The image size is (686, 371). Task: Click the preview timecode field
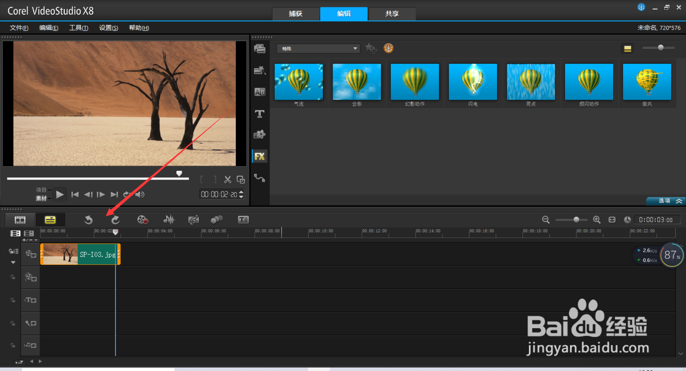(x=219, y=194)
